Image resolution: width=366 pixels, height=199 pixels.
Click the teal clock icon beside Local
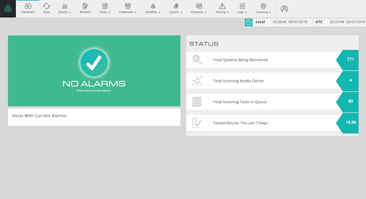(x=249, y=22)
